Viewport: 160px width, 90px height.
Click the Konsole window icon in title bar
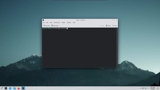[x=43, y=20]
